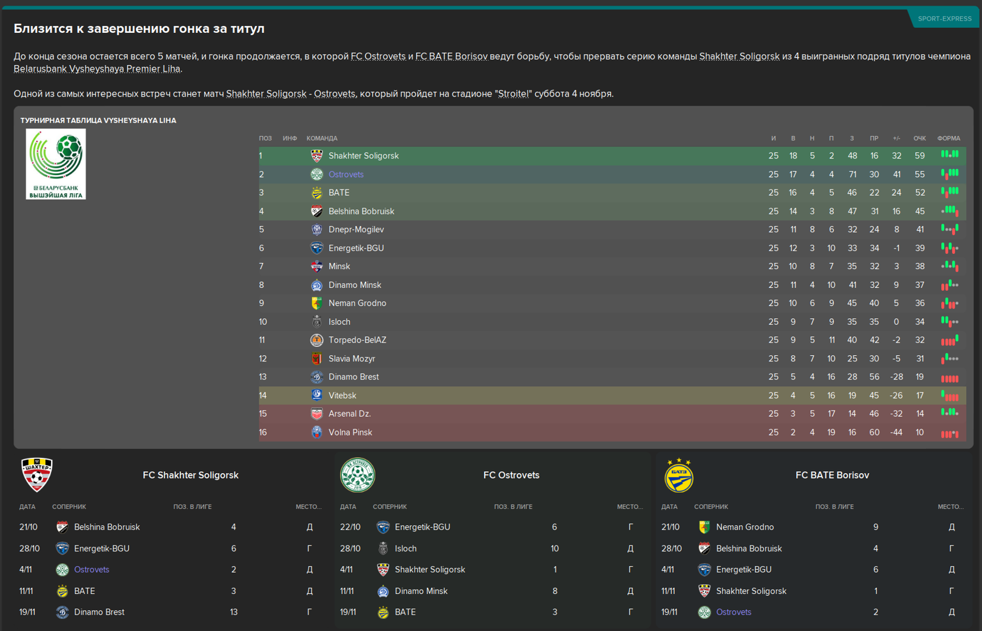Viewport: 982px width, 631px height.
Task: Click Neman Grodno crest in BATE fixtures
Action: [704, 527]
